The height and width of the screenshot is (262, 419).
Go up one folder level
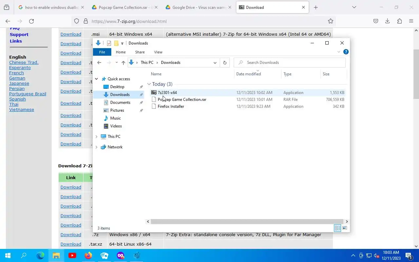point(123,63)
